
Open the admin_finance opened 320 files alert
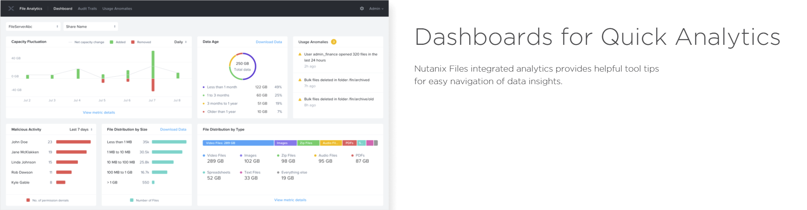click(x=341, y=57)
